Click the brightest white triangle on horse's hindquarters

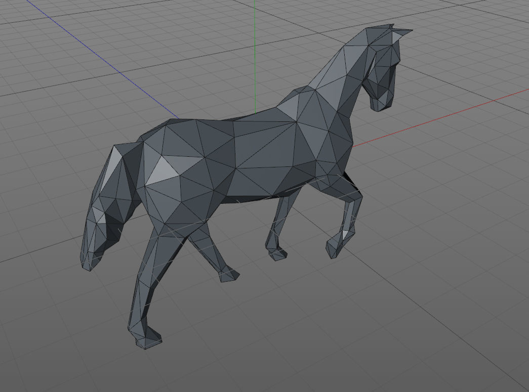163,171
